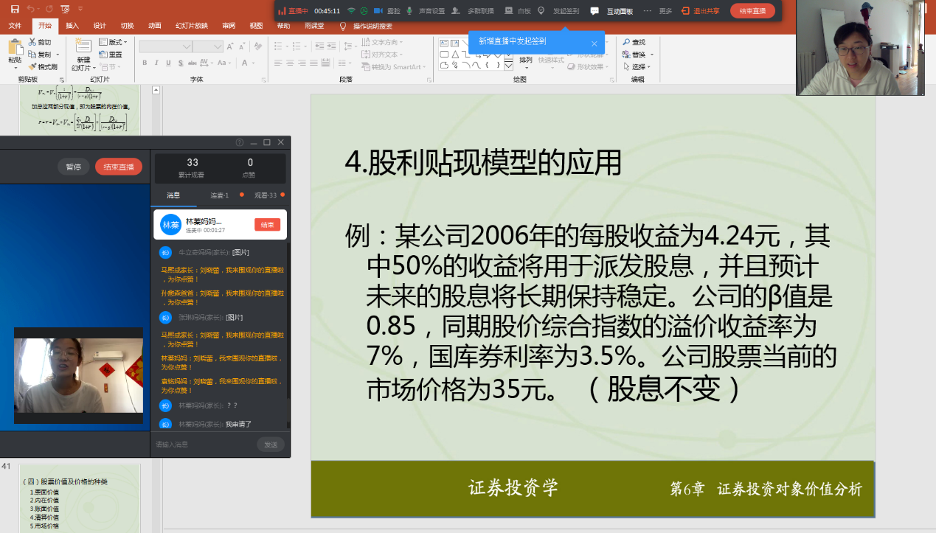
Task: Toggle Italic formatting
Action: (x=156, y=63)
